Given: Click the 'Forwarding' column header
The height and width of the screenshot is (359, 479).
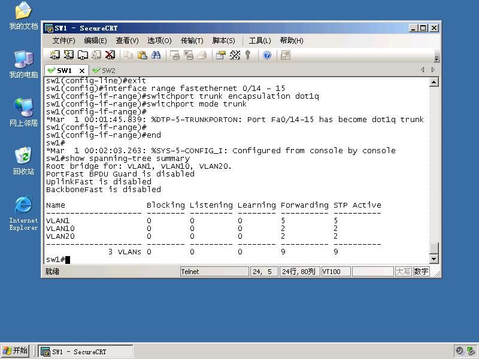Looking at the screenshot, I should coord(305,205).
